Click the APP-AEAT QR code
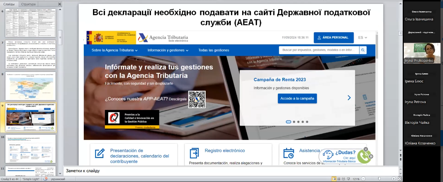 pyautogui.click(x=197, y=99)
